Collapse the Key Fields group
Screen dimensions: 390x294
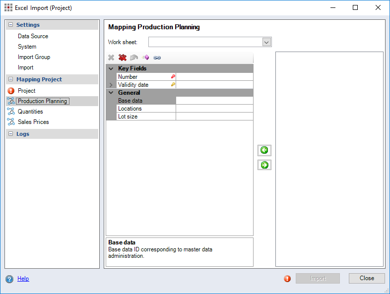click(111, 69)
